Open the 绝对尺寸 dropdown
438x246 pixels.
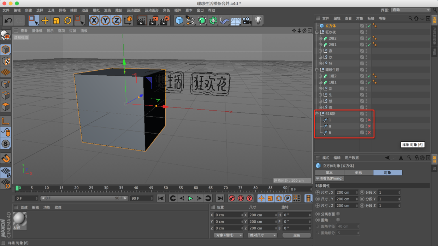click(262, 235)
